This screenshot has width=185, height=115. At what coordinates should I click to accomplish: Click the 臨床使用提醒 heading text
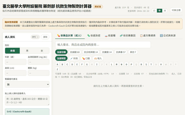(x=11, y=22)
